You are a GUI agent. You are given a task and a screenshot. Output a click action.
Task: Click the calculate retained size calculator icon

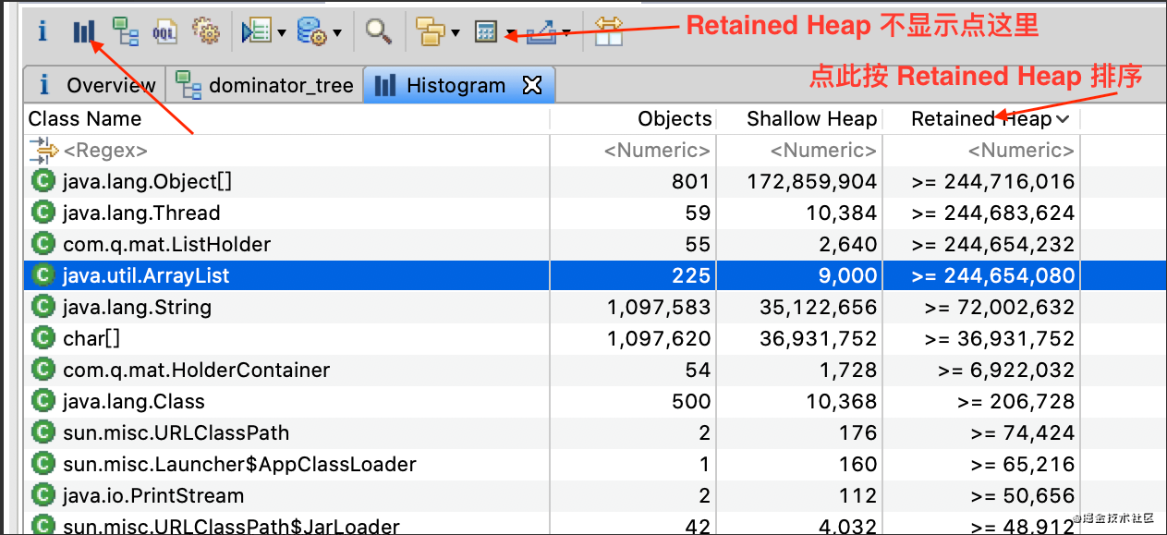(x=485, y=32)
